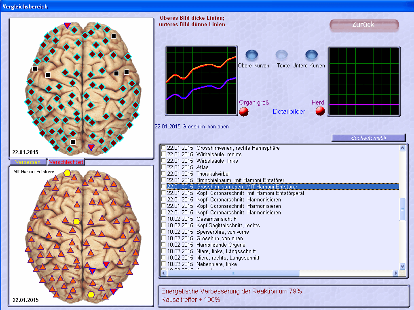The width and height of the screenshot is (414, 310).
Task: Click yellow hexagon marker at top of lower brain
Action: (x=67, y=173)
